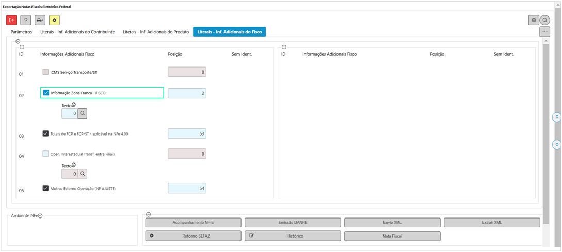The image size is (562, 252).
Task: Click the red exit icon in toolbar
Action: [x=11, y=20]
